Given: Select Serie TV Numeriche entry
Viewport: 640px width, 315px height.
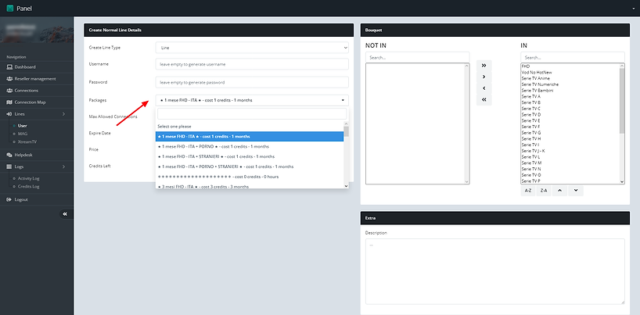Looking at the screenshot, I should pyautogui.click(x=570, y=84).
